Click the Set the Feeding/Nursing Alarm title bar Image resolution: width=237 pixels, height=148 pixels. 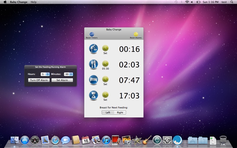coord(50,67)
